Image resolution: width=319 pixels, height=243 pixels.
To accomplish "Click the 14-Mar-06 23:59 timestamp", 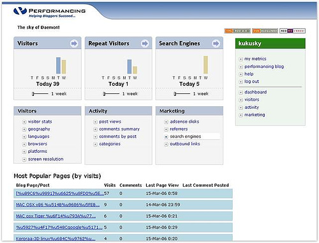I will pos(163,205).
